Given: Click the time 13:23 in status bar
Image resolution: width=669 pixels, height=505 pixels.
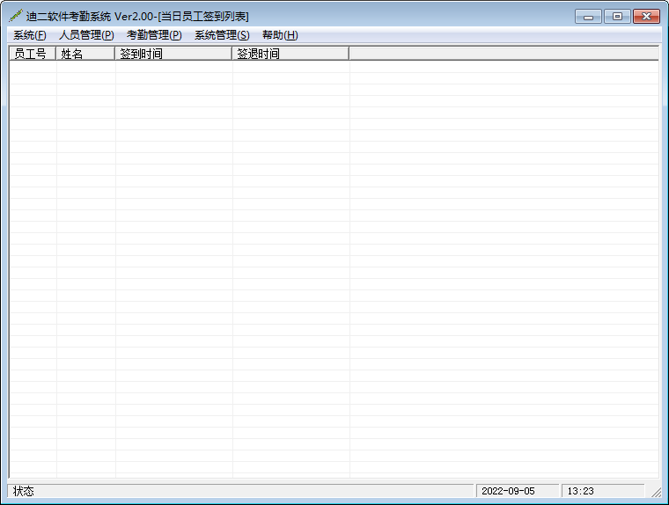Looking at the screenshot, I should coord(603,491).
